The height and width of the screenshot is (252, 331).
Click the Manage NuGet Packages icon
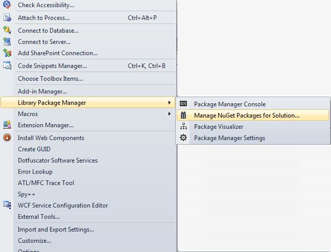click(x=184, y=116)
